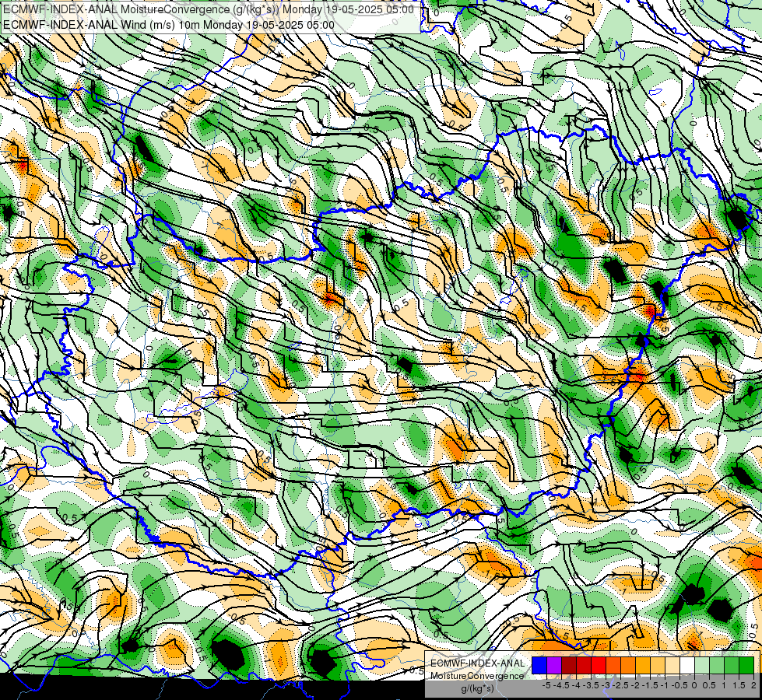The width and height of the screenshot is (762, 700).
Task: Pick the darkest green swatch ending at 2
Action: [x=746, y=666]
